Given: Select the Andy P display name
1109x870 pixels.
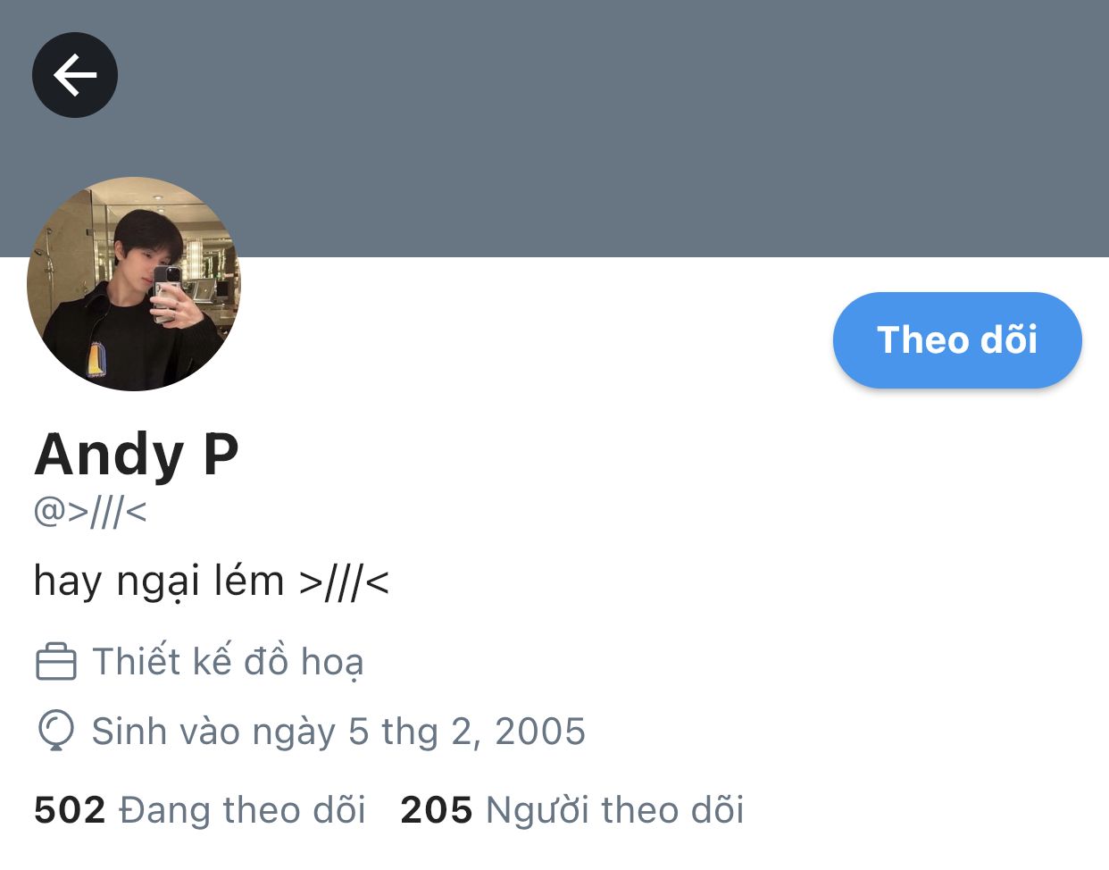Looking at the screenshot, I should [x=137, y=454].
